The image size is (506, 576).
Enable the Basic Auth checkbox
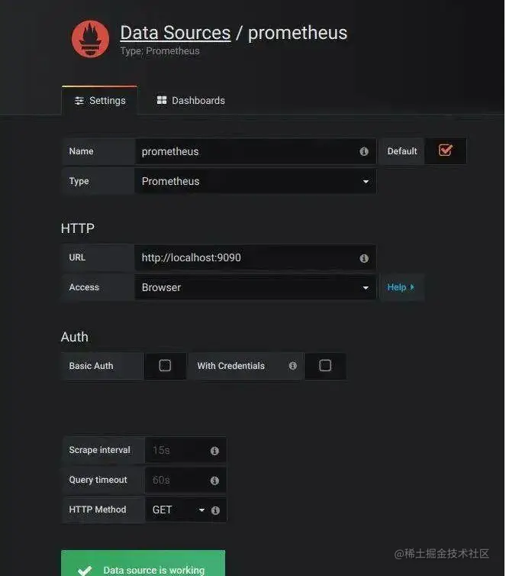pos(165,365)
